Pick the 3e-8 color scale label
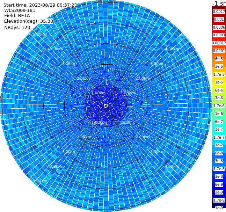The image size is (226, 212). click(219, 161)
